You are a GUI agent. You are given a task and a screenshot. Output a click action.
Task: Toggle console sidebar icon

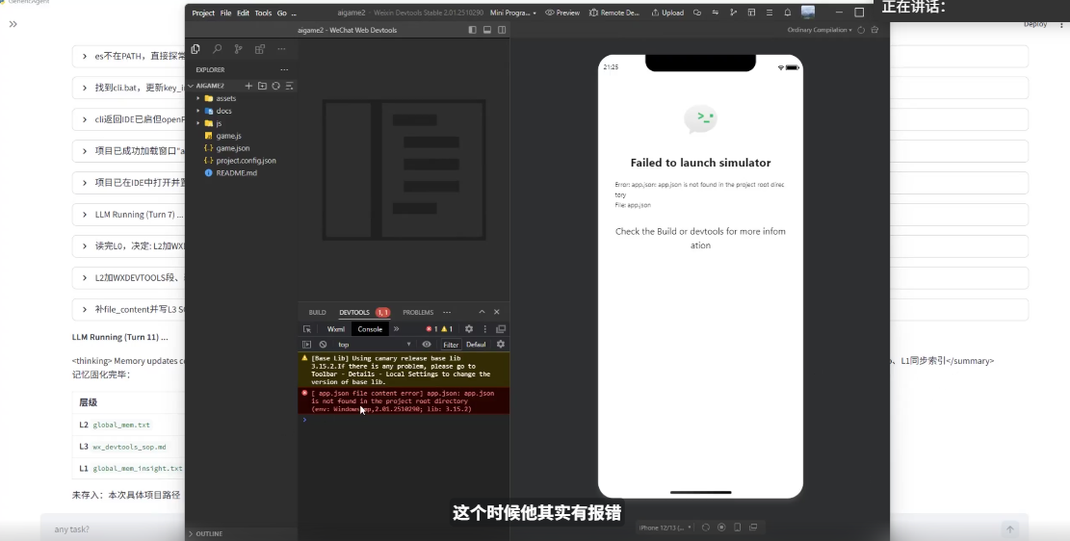click(306, 345)
